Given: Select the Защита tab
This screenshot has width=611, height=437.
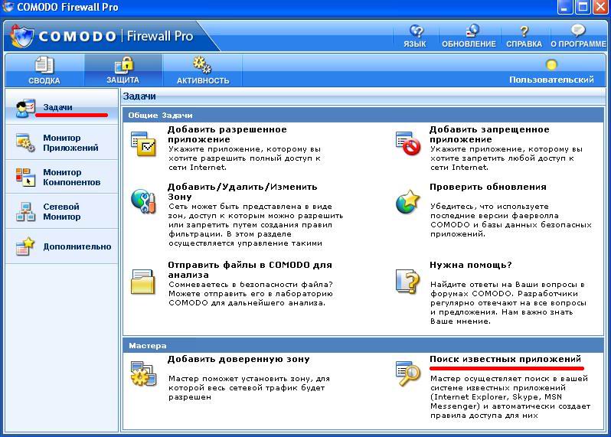Looking at the screenshot, I should pyautogui.click(x=123, y=70).
